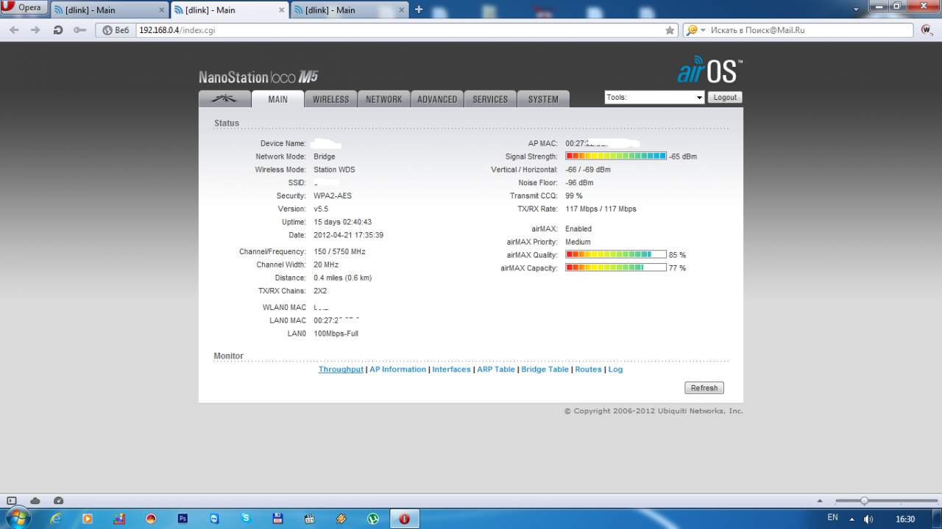The width and height of the screenshot is (942, 529).
Task: Close the active [dlink] - Main tab
Action: [x=280, y=10]
